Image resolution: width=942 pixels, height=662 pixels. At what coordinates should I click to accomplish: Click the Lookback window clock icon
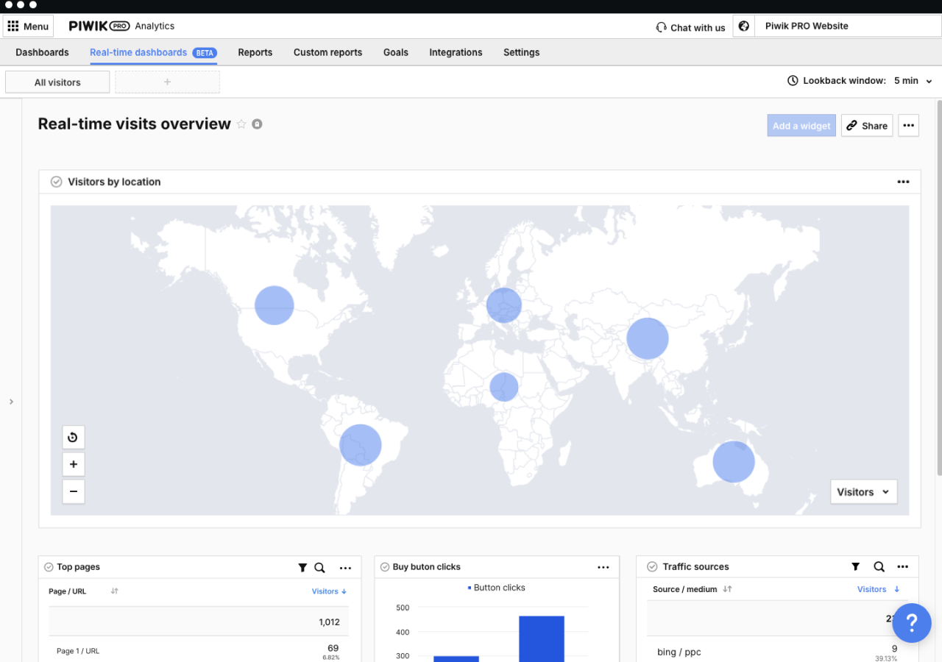793,81
